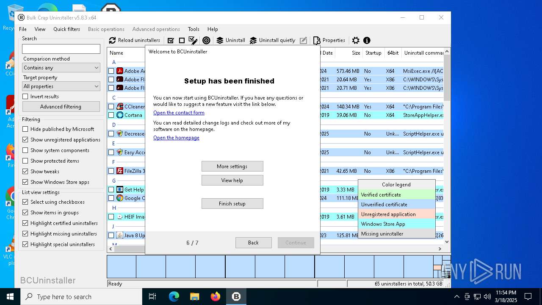Click the Get Help row icon
The height and width of the screenshot is (305, 542).
coord(120,189)
